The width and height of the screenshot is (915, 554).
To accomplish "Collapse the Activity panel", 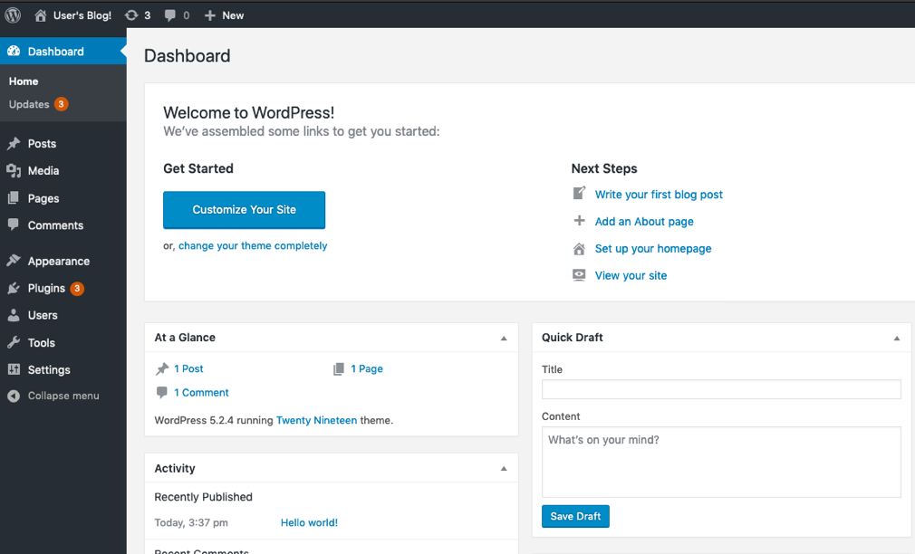I will [x=504, y=468].
